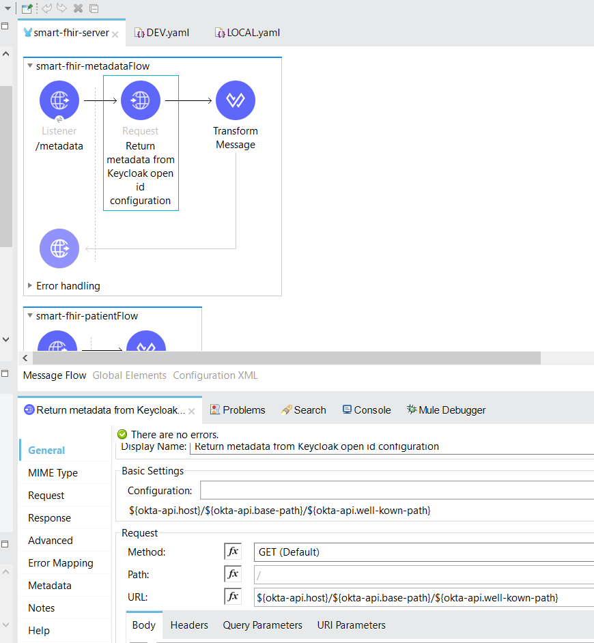Open the Method GET (Default) dropdown
This screenshot has width=594, height=643.
pos(423,552)
